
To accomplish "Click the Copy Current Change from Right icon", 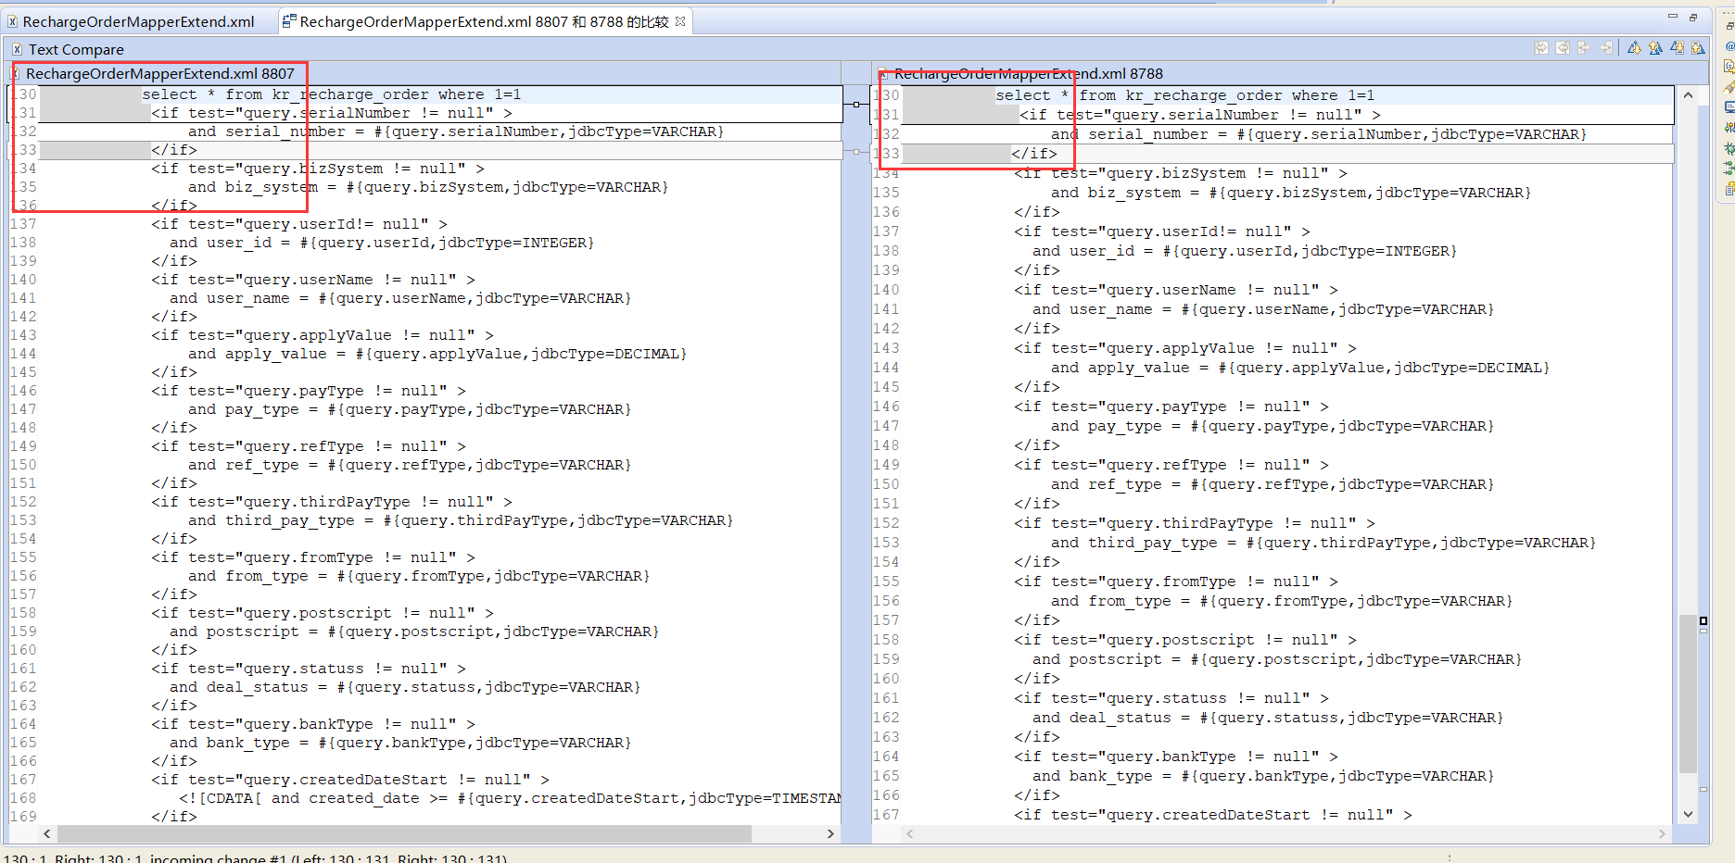I will point(1606,48).
